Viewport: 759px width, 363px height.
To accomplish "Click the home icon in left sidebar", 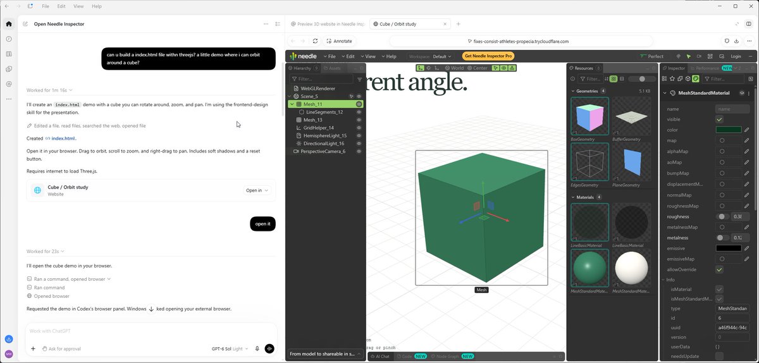I will (x=9, y=24).
